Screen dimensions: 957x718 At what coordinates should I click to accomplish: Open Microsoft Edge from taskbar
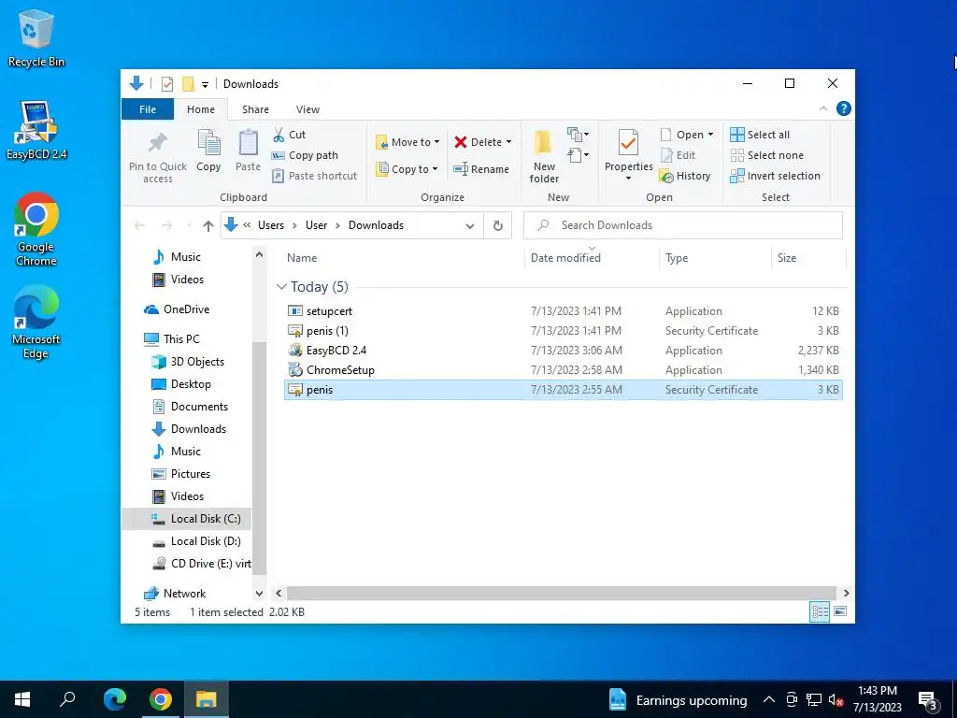pyautogui.click(x=115, y=699)
